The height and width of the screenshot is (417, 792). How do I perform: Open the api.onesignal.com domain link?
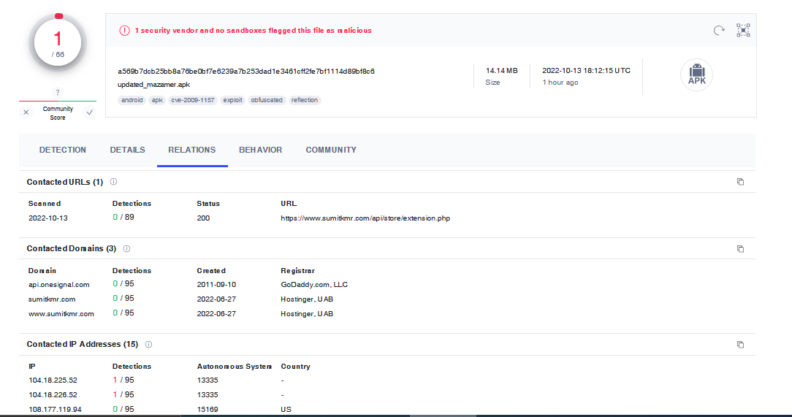(x=59, y=285)
